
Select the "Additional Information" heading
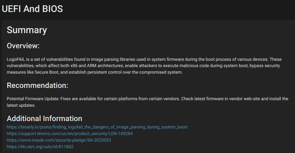pos(44,118)
